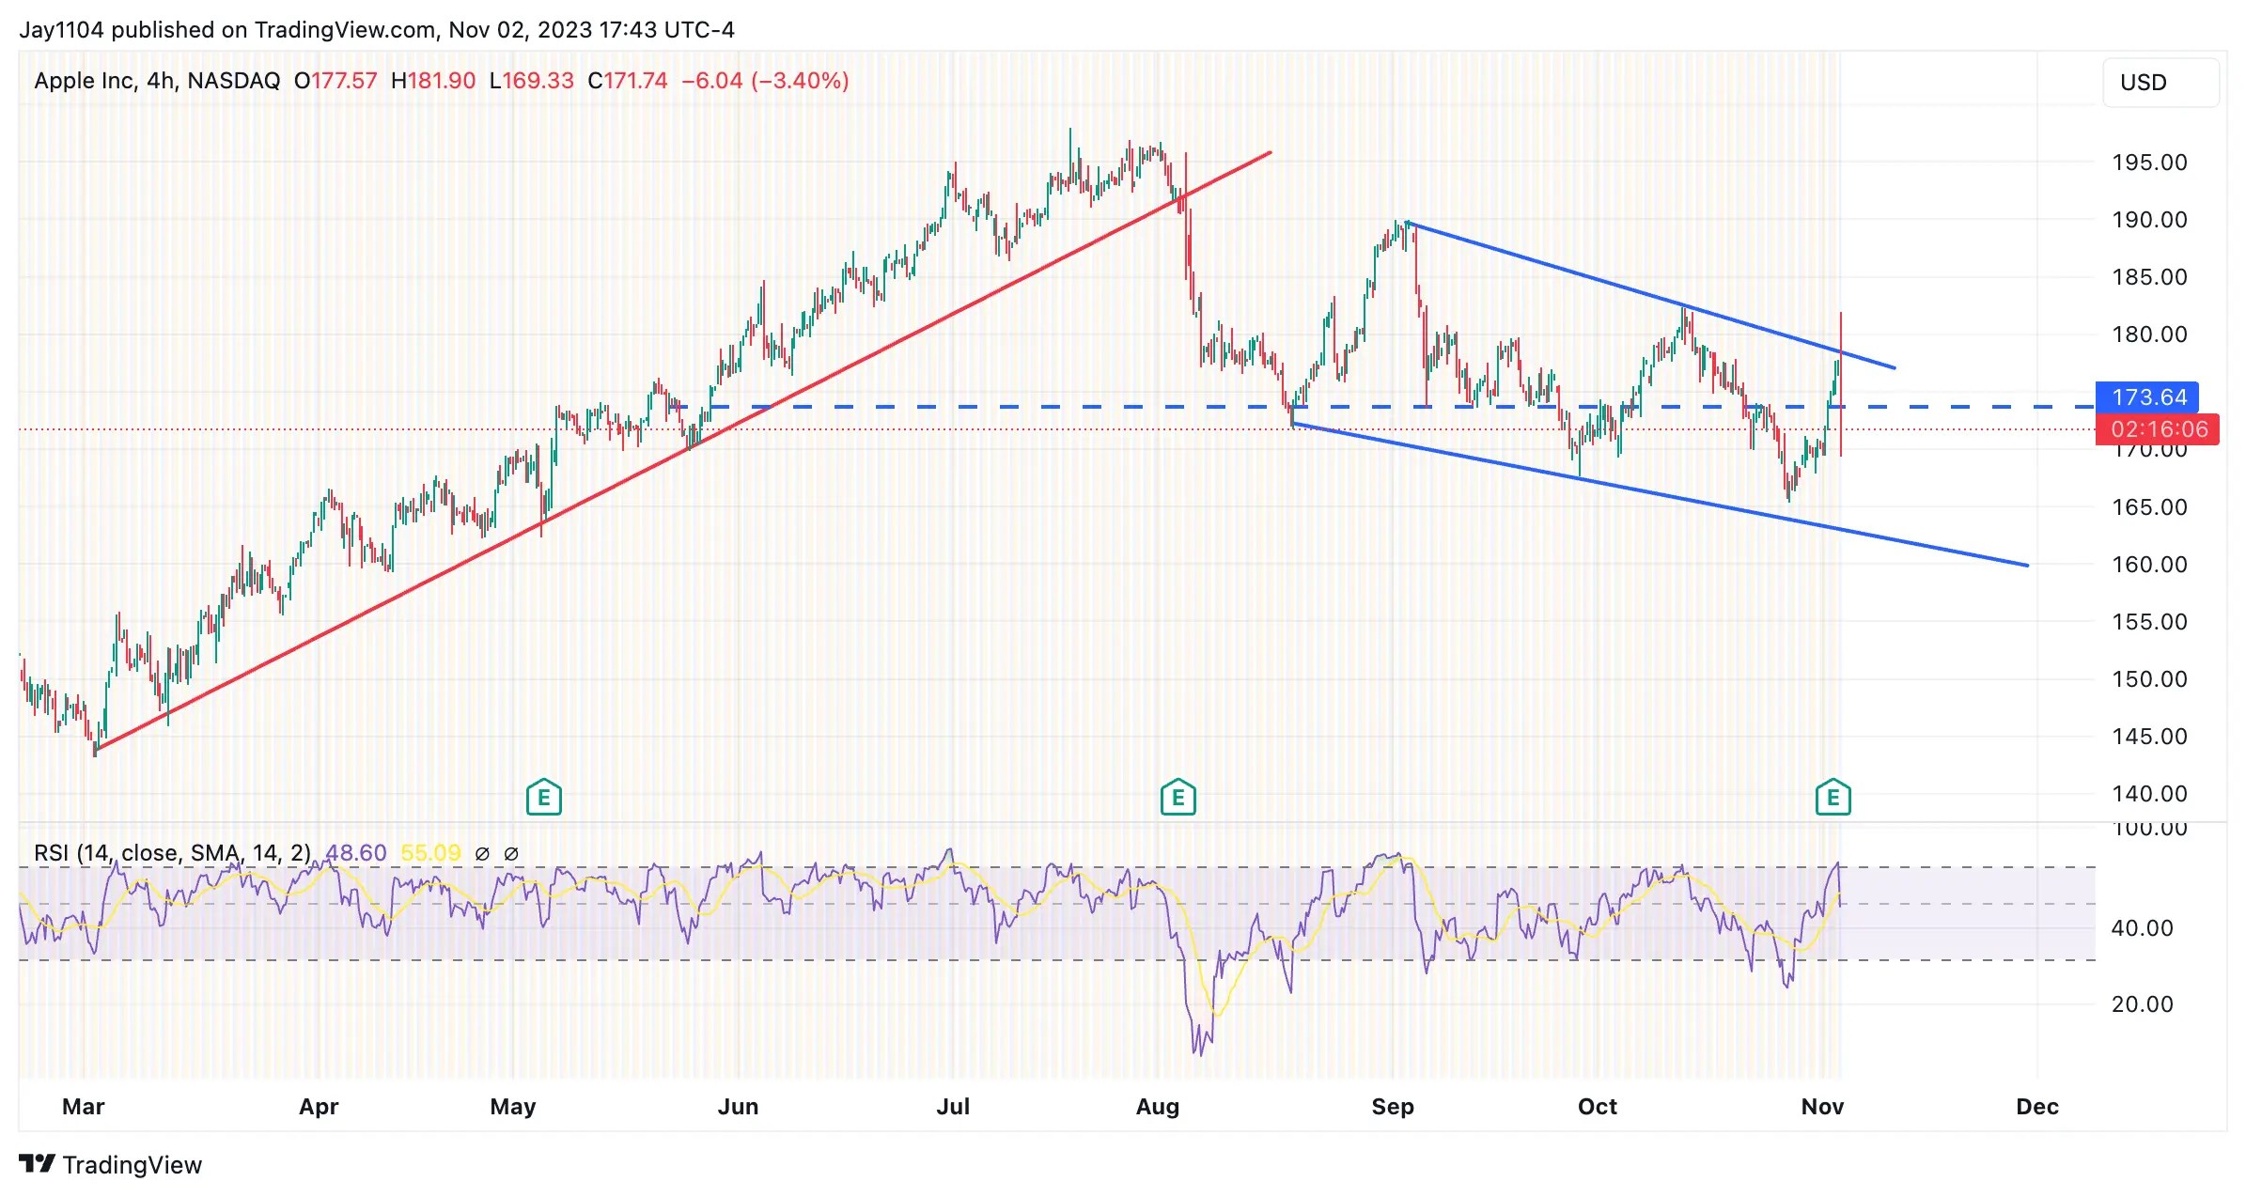Viewport: 2246px width, 1197px height.
Task: Click the earnings marker near August
Action: point(1178,797)
